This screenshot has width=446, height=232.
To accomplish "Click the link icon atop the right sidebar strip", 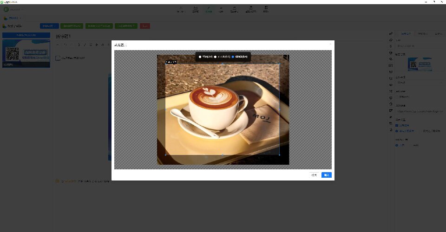I will tap(391, 33).
